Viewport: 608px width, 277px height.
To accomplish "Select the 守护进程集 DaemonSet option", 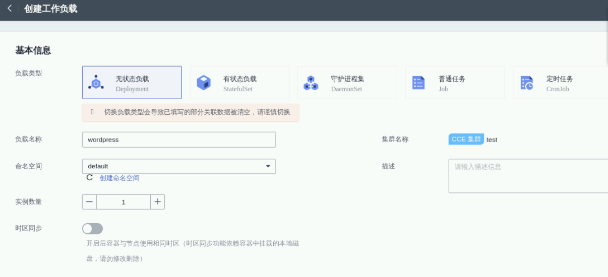I will [347, 83].
